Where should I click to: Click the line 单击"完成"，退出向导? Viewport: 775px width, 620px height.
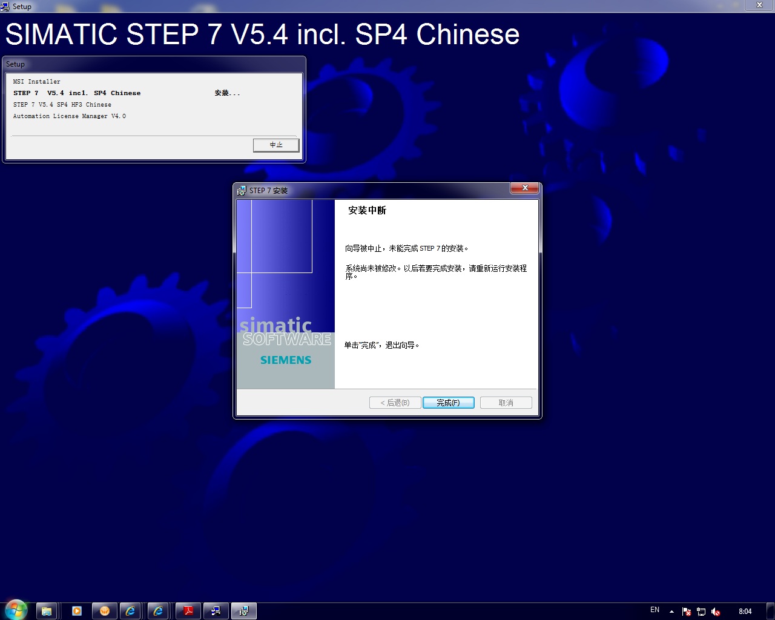click(x=381, y=345)
